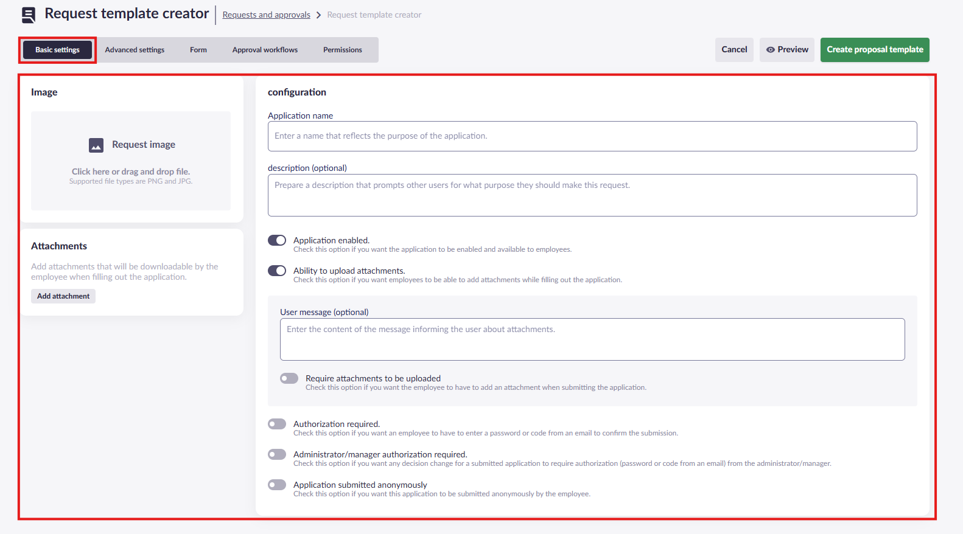
Task: Select the Basic settings tab
Action: point(57,50)
